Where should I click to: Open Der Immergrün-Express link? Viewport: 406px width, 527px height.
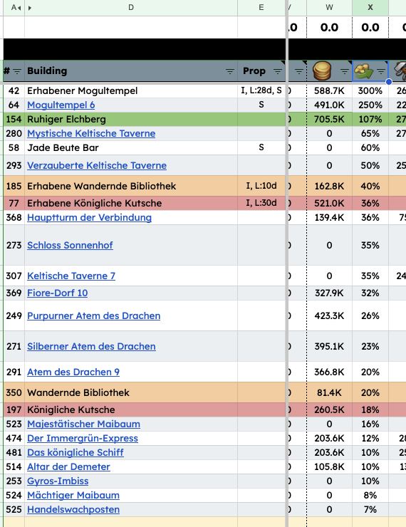point(83,438)
